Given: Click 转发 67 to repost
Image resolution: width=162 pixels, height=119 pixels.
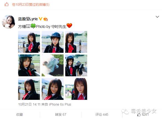Looking at the screenshot, I should point(61,115).
